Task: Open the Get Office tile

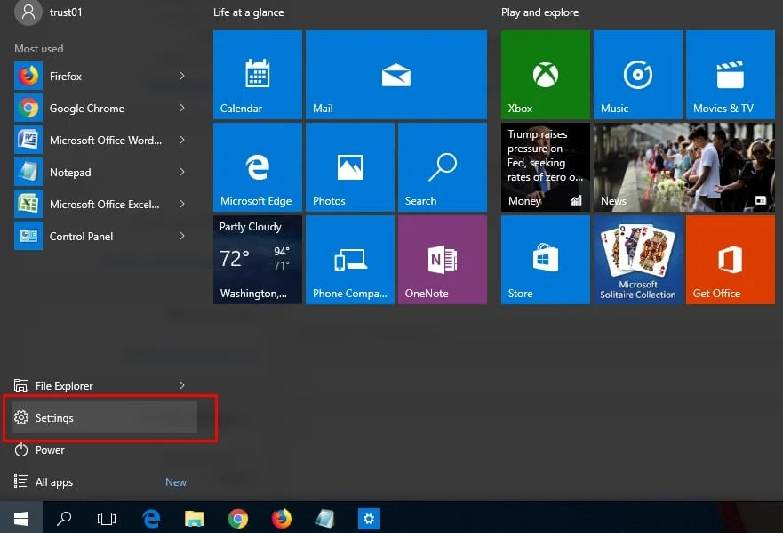Action: click(731, 260)
